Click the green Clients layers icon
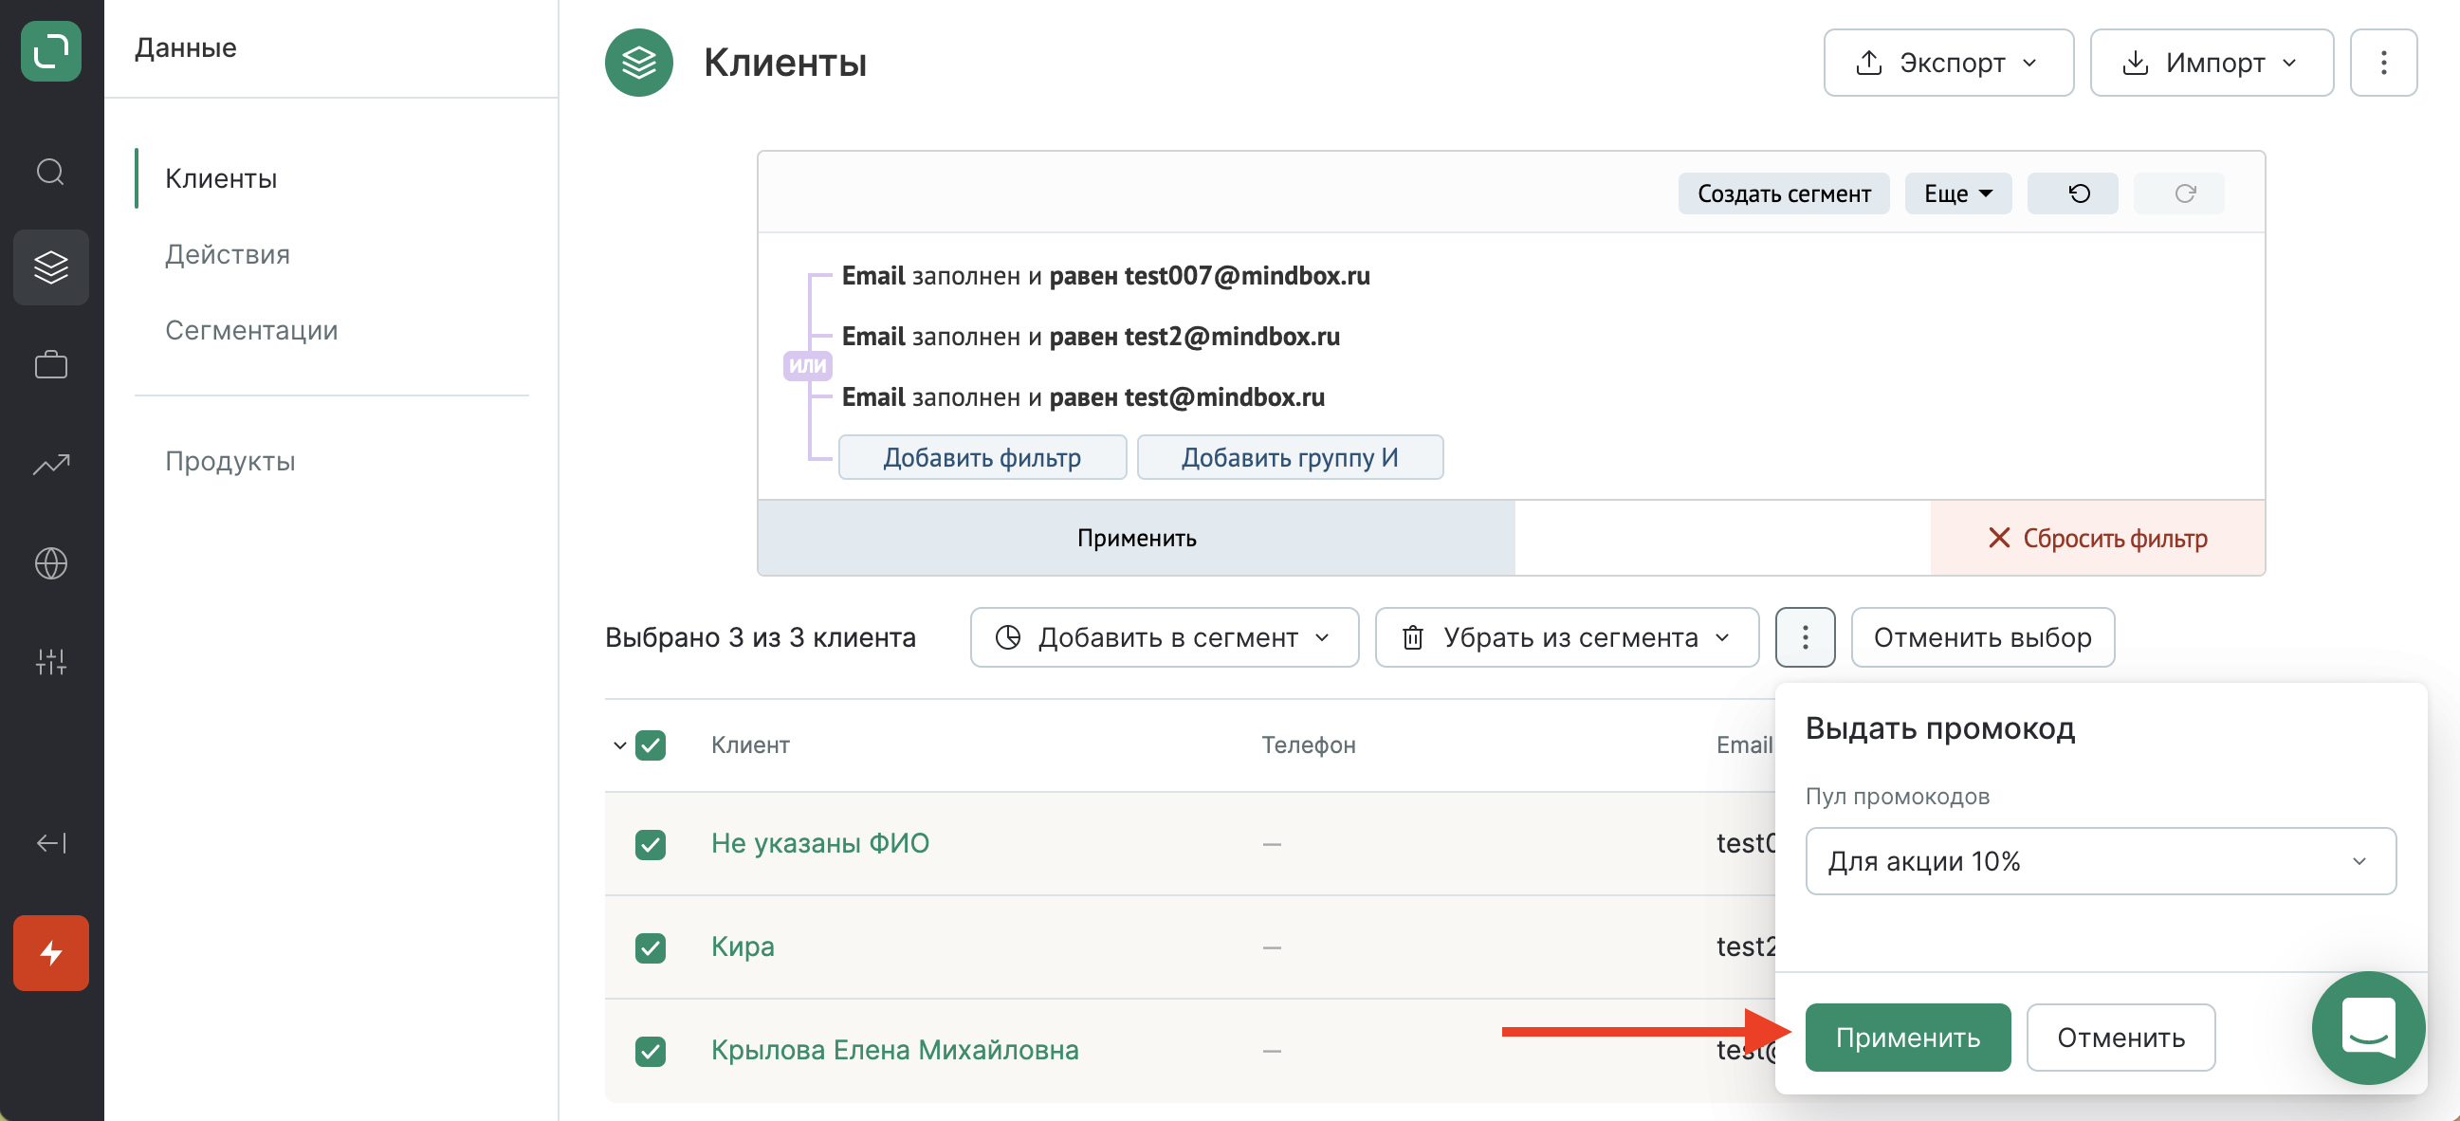The height and width of the screenshot is (1121, 2460). click(639, 63)
